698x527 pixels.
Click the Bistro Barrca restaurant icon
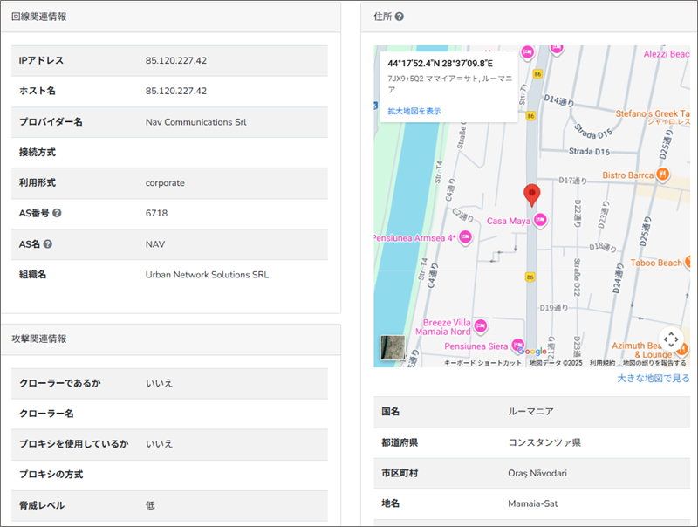(x=663, y=175)
